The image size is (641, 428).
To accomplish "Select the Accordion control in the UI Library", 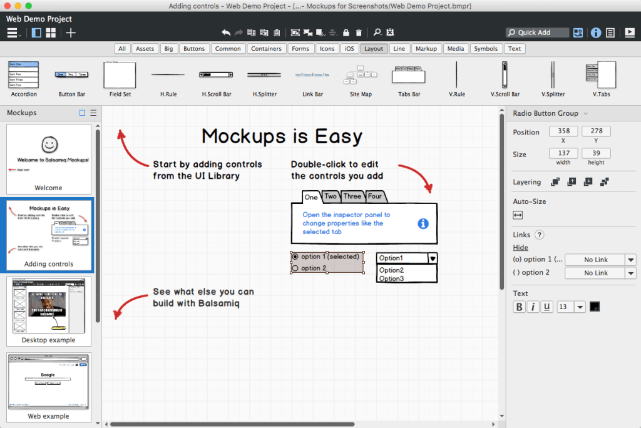I will 23,75.
